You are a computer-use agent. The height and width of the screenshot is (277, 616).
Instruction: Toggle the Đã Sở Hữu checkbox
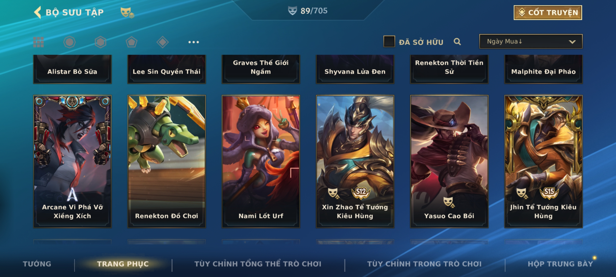click(389, 42)
